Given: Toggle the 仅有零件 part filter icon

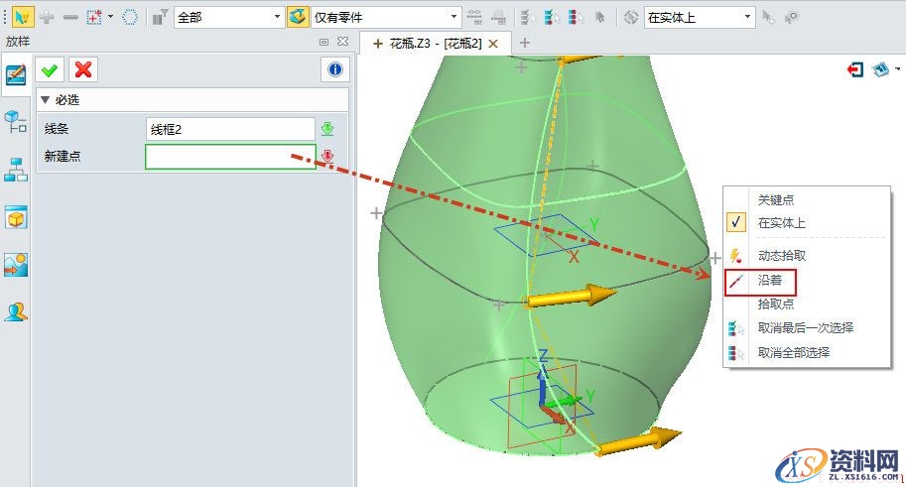Looking at the screenshot, I should tap(298, 17).
